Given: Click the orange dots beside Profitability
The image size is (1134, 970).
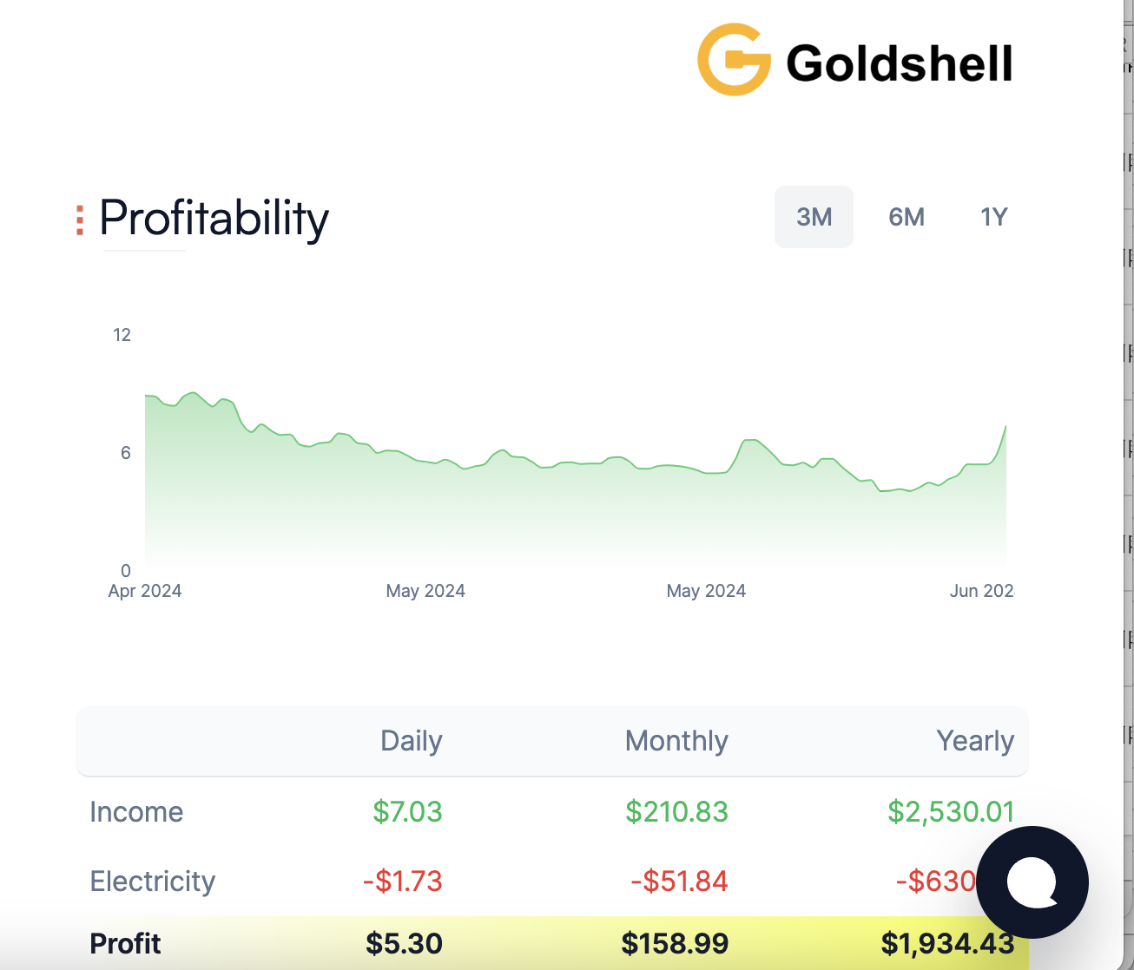Looking at the screenshot, I should click(x=80, y=220).
